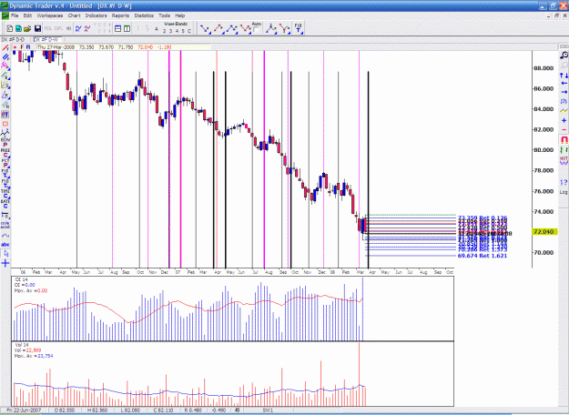The width and height of the screenshot is (569, 415).
Task: Toggle the Auto checkbox in the toolbar
Action: pyautogui.click(x=256, y=30)
